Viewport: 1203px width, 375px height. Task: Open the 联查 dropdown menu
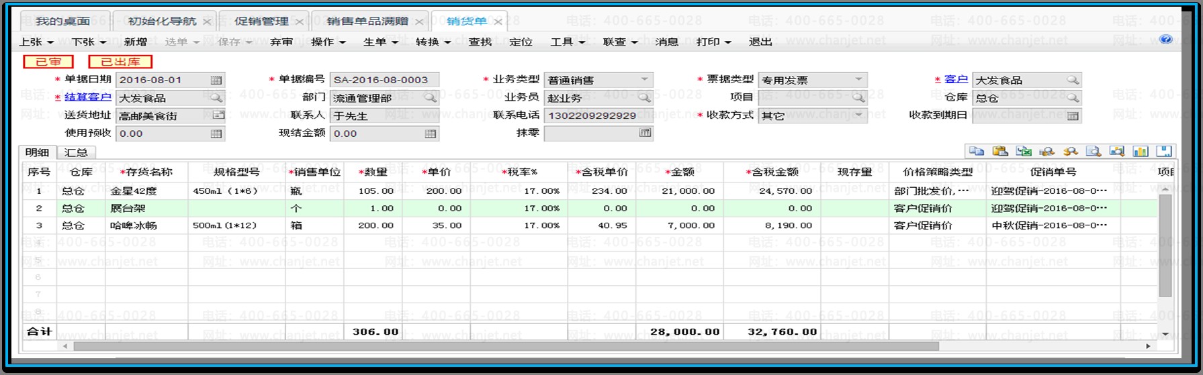pos(634,42)
